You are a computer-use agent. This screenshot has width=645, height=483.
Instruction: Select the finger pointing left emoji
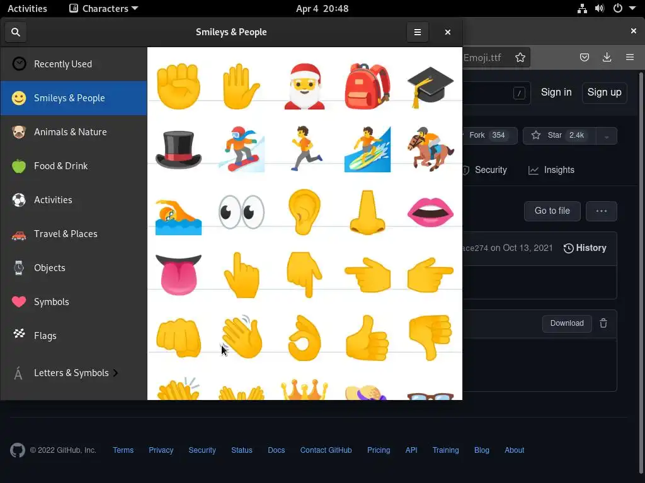pyautogui.click(x=367, y=275)
